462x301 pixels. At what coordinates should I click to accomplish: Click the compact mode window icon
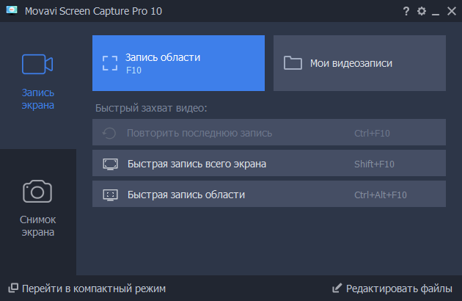click(12, 289)
